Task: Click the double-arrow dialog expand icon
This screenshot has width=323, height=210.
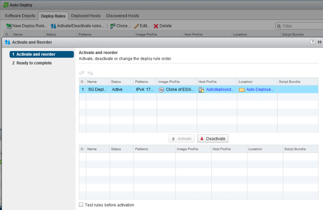Action: pos(320,42)
